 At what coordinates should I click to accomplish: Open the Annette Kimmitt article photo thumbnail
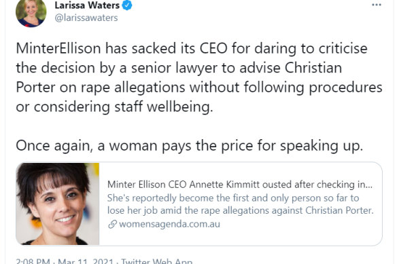pyautogui.click(x=58, y=204)
